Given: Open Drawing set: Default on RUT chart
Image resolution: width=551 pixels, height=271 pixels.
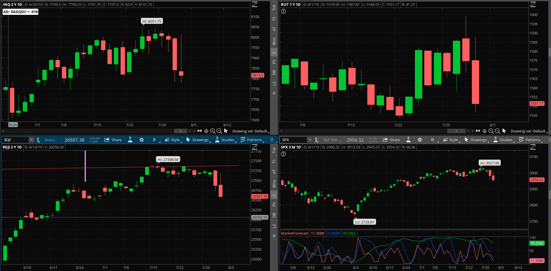Looking at the screenshot, I should [x=529, y=131].
